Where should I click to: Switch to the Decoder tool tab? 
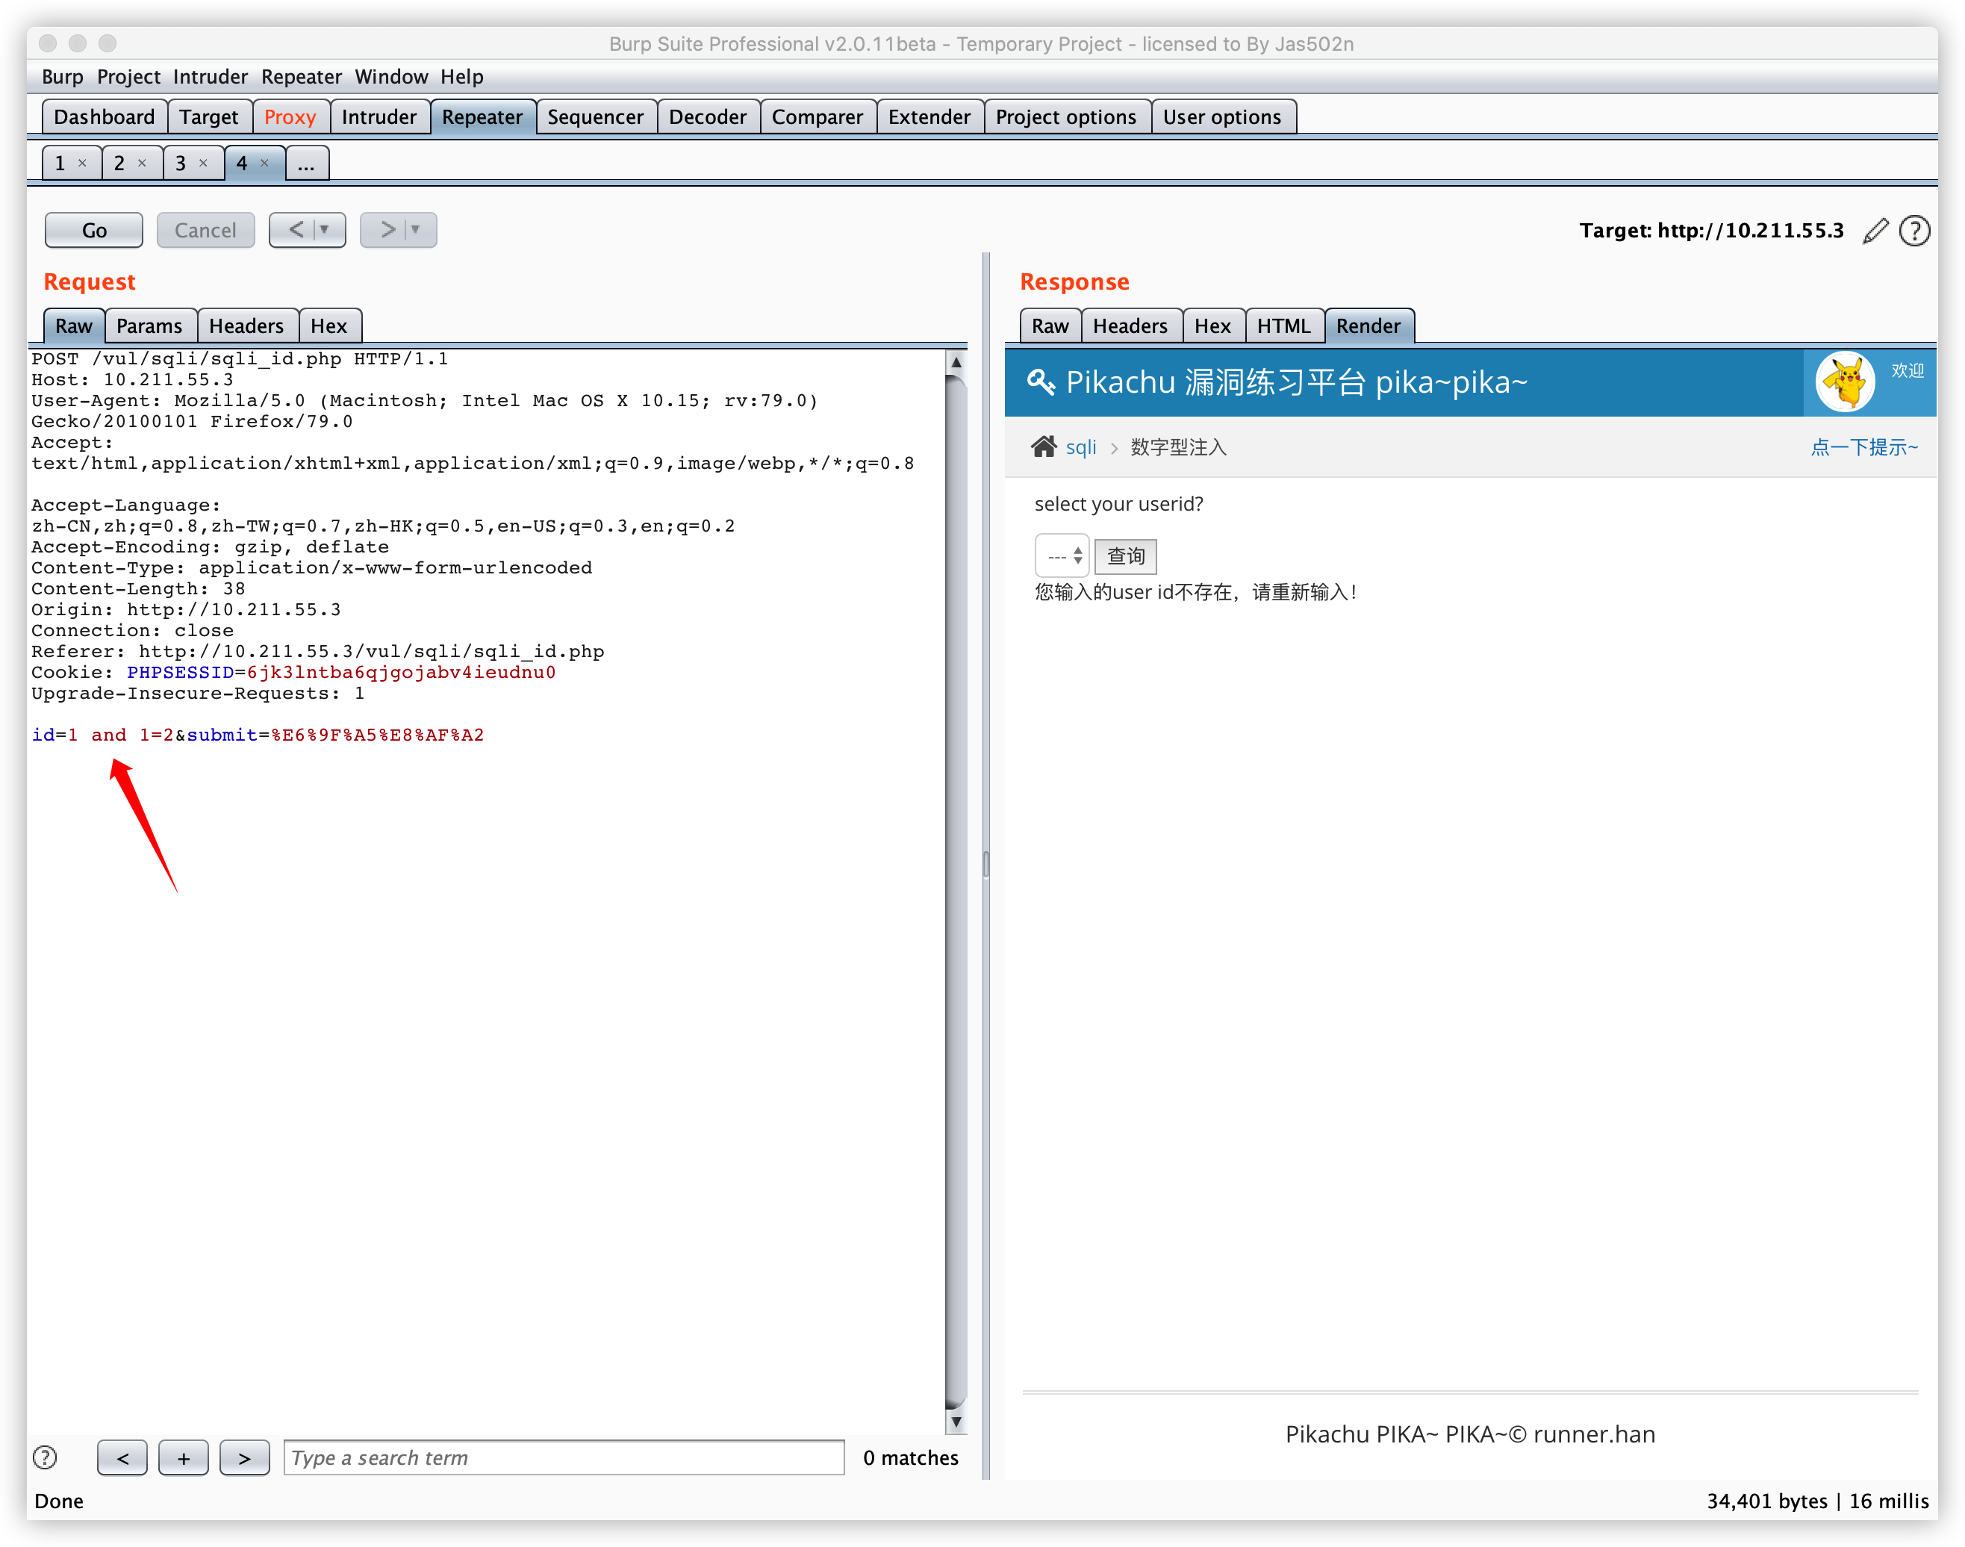click(x=707, y=116)
